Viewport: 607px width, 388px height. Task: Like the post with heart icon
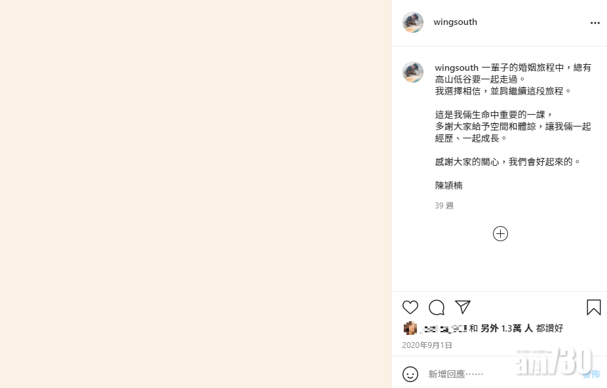click(x=410, y=307)
